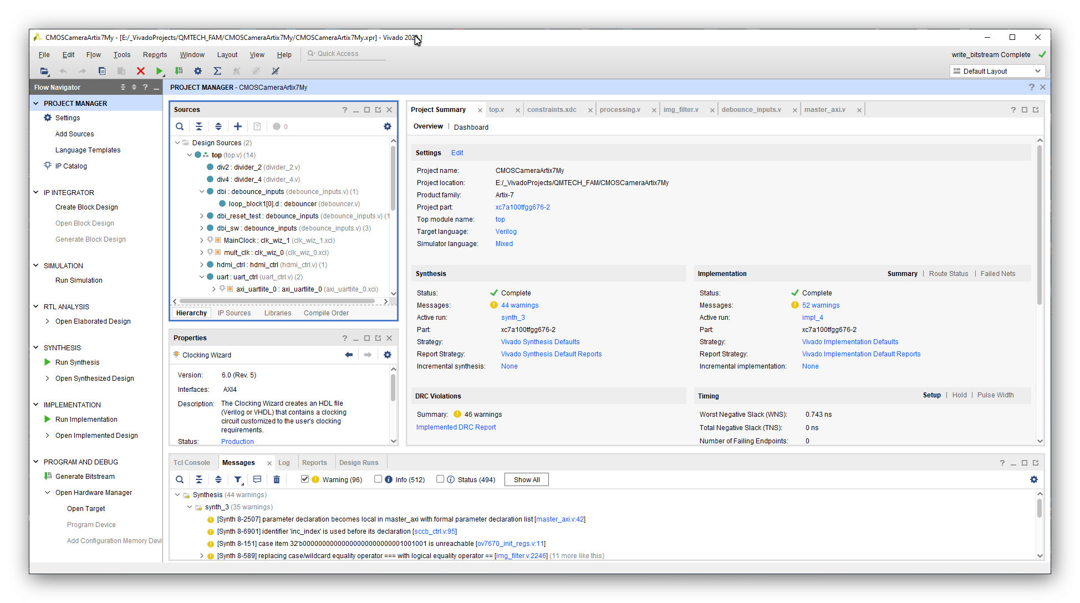Image resolution: width=1080 pixels, height=603 pixels.
Task: Collapse Design Sources tree node
Action: (177, 142)
